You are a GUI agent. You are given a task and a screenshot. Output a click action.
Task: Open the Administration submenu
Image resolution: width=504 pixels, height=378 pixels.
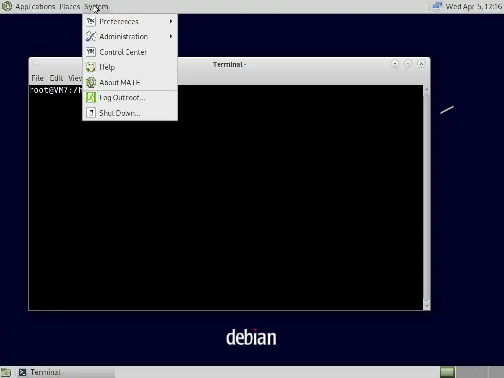pyautogui.click(x=130, y=36)
